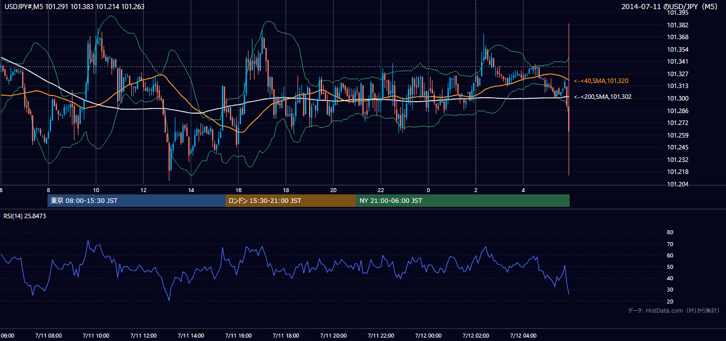Click the NY 21:00-06:00 JST session bar
The height and width of the screenshot is (341, 726).
pos(463,201)
